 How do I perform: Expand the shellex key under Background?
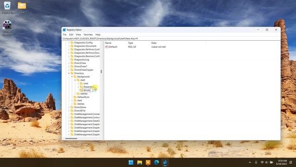(75, 94)
